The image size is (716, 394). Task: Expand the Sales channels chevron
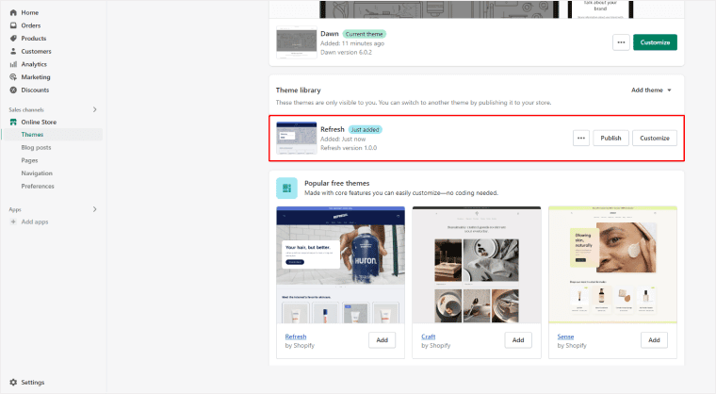click(95, 110)
